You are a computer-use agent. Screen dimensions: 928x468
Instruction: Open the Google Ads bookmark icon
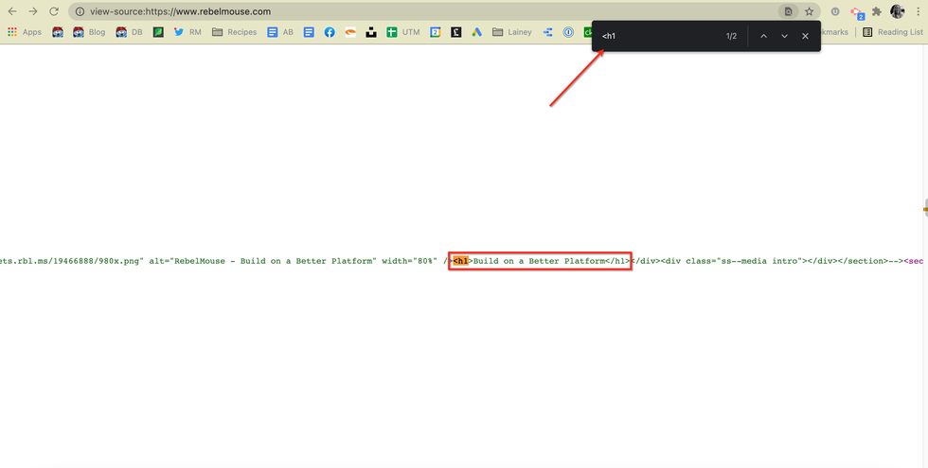476,32
